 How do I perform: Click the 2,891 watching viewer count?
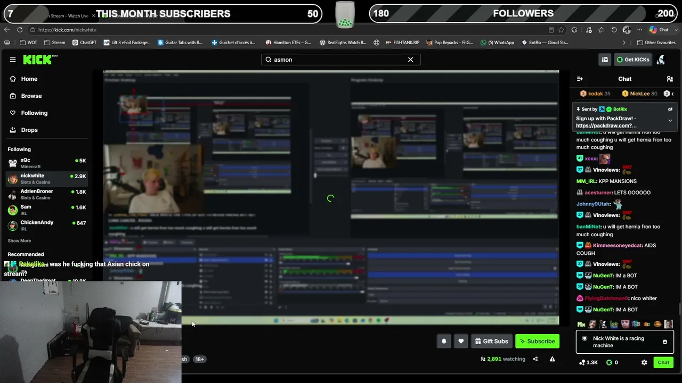503,359
